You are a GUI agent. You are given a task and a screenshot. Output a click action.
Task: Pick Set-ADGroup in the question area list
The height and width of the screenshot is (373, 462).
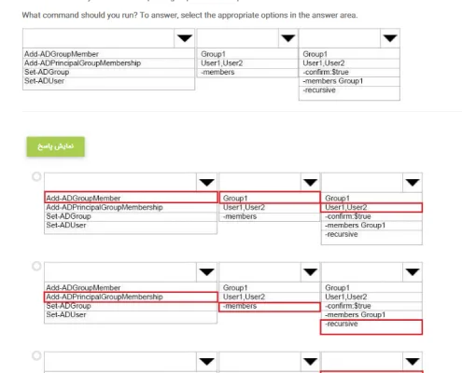(x=47, y=72)
